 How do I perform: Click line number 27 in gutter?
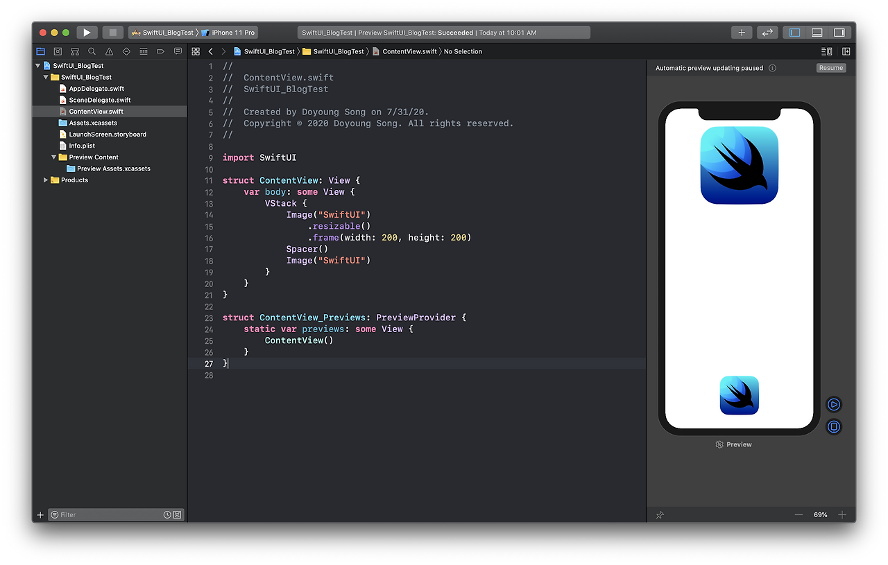tap(209, 363)
